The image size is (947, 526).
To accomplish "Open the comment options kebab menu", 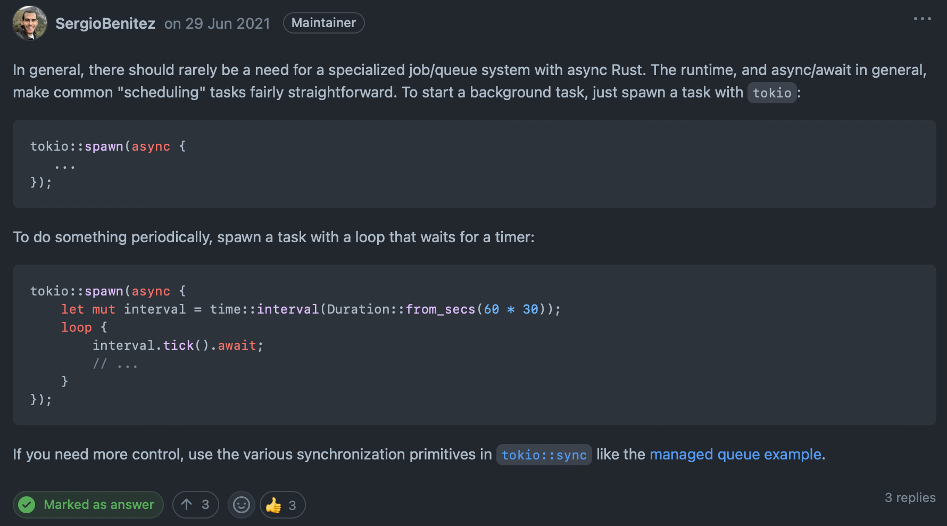I will (922, 19).
